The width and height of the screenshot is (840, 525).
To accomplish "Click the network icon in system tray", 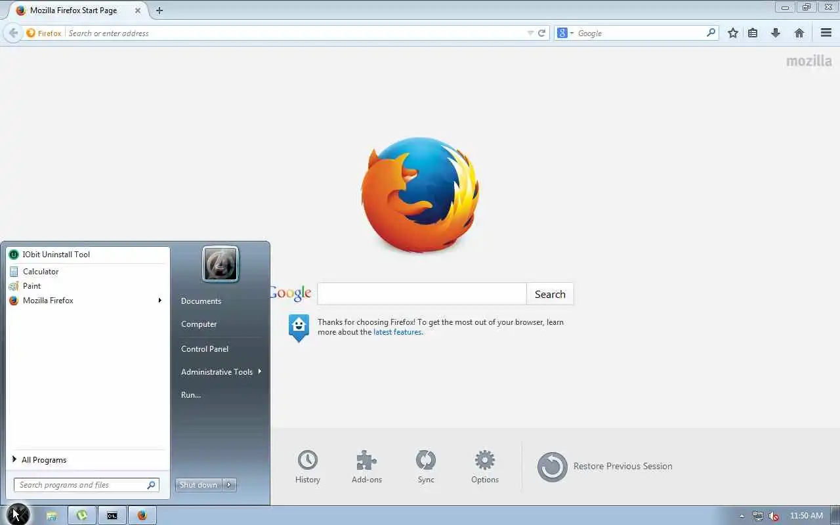I will (758, 516).
